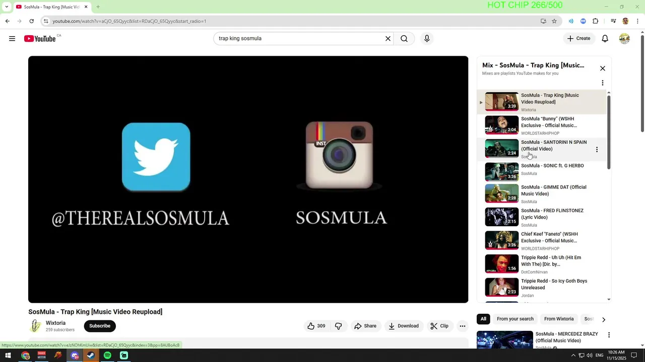Play SosMula Bunny from the mix
The width and height of the screenshot is (645, 362).
point(542,126)
